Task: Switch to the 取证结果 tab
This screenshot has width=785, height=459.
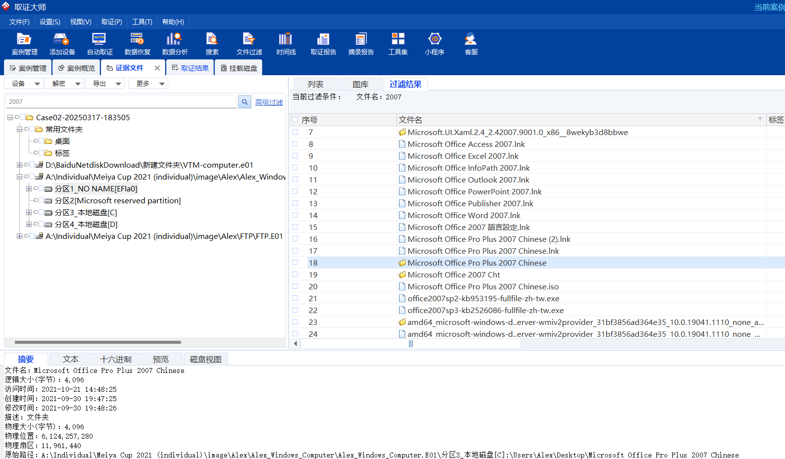Action: [190, 68]
